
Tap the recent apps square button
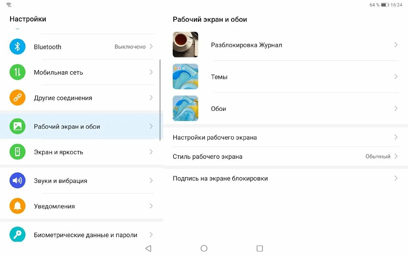pos(260,248)
